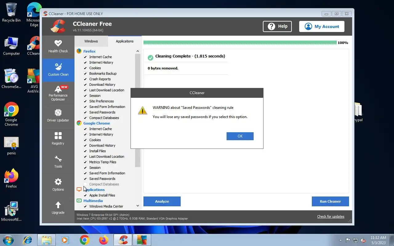
Task: Switch to the Windows tab
Action: pos(91,41)
